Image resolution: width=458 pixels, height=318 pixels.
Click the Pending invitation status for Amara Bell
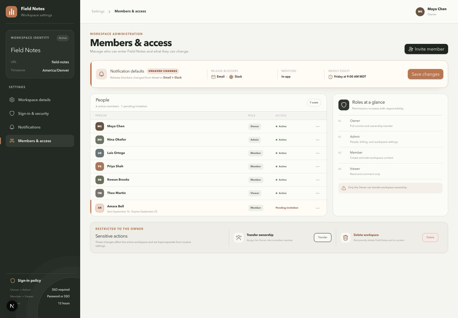coord(287,208)
